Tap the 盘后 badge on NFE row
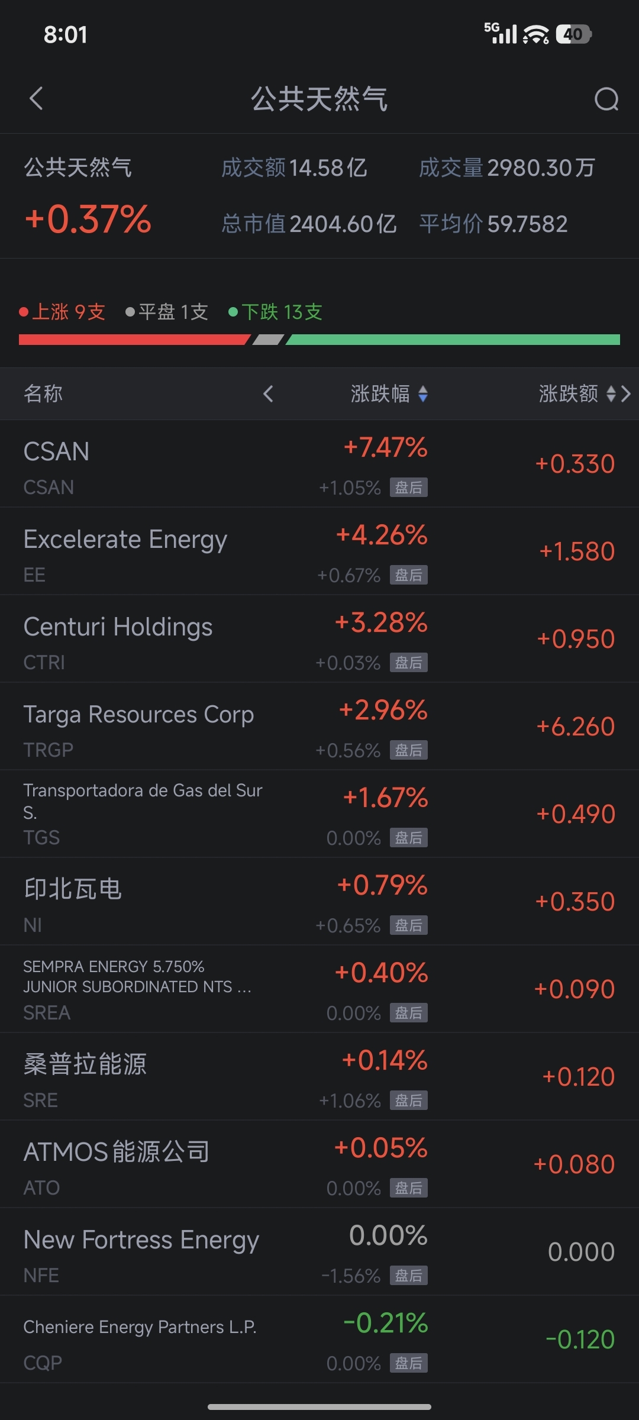The width and height of the screenshot is (639, 1420). (x=409, y=1276)
